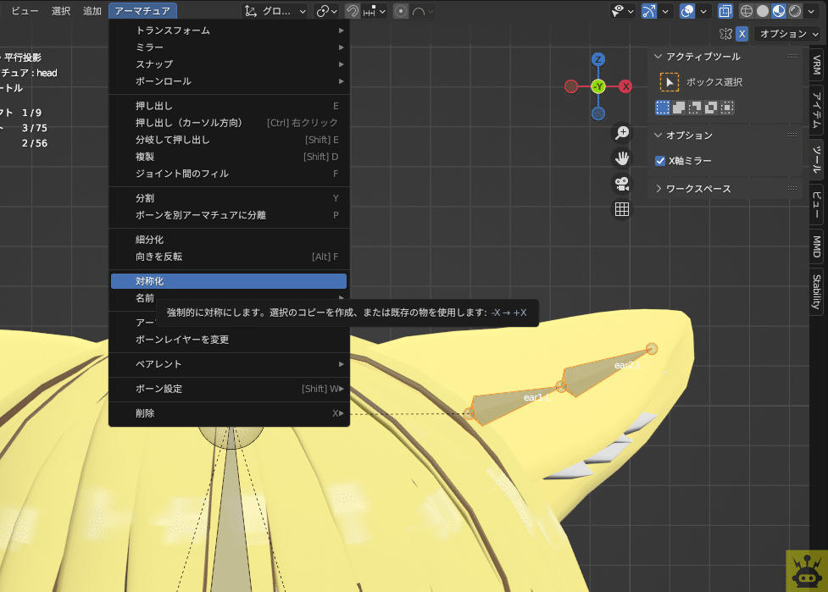Switch to the アイテム sidebar tab

coord(817,109)
